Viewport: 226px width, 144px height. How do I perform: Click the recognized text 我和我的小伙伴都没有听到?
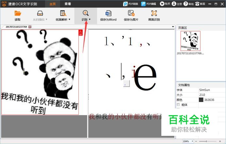pos(125,117)
